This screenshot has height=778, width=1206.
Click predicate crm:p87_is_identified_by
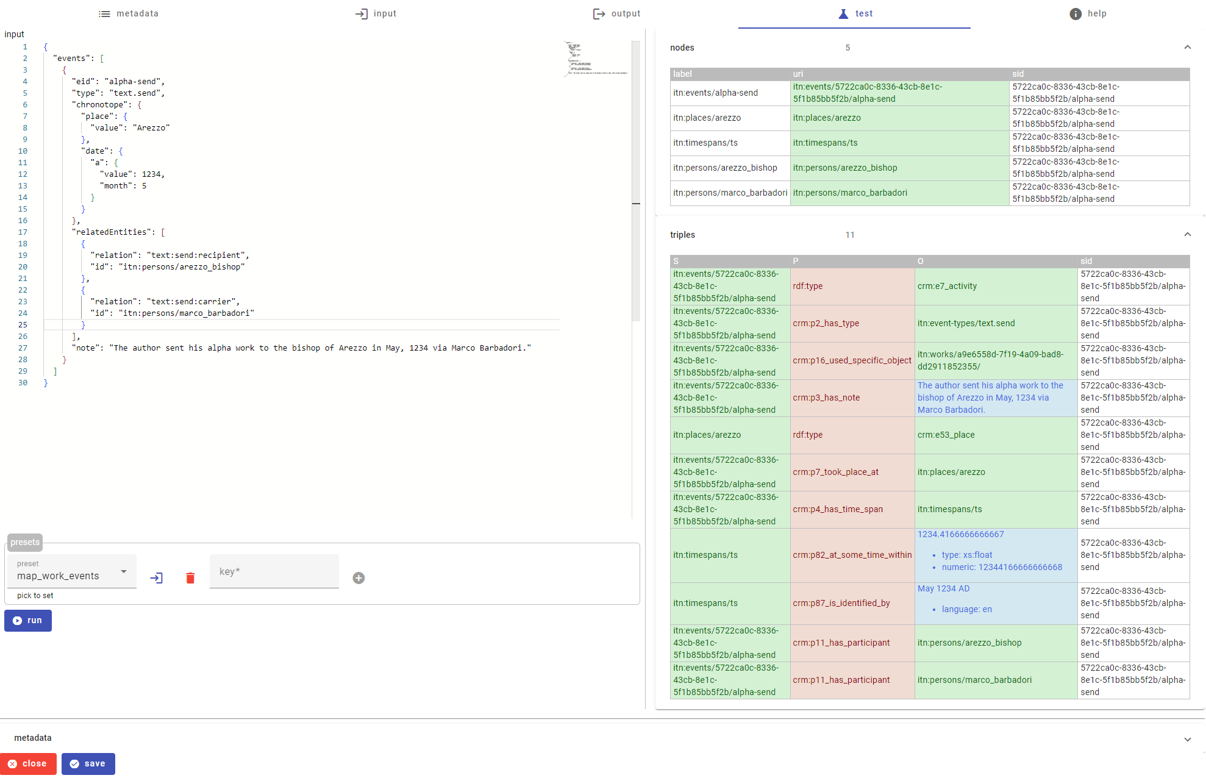pos(841,603)
